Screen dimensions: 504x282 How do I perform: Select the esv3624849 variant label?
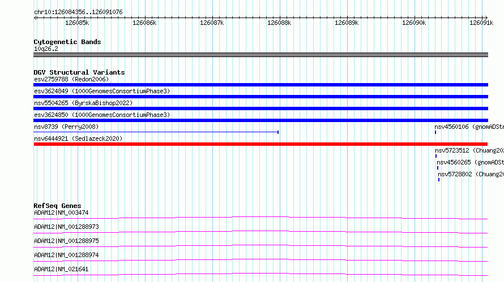coord(102,91)
